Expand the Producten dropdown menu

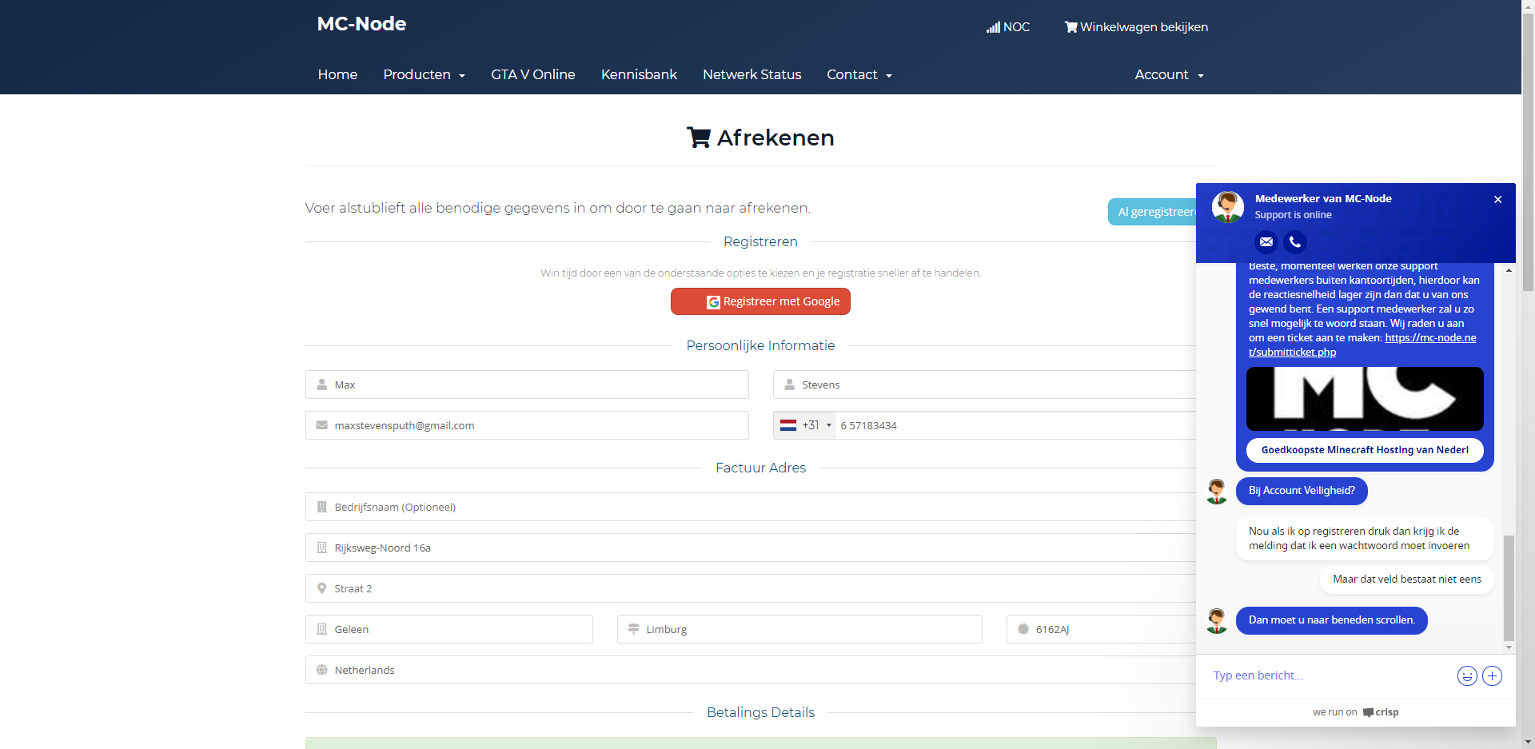424,74
